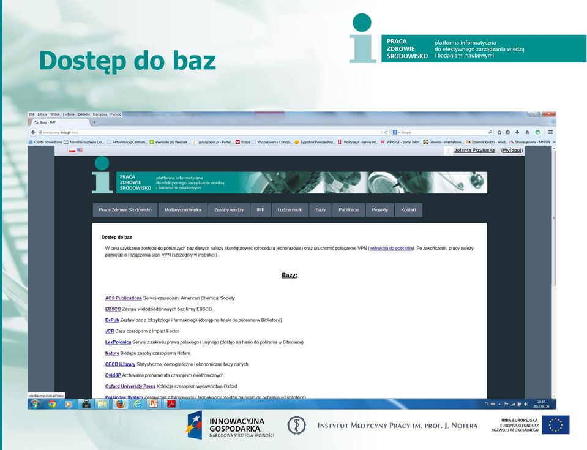Screen dimensions: 587x450
Task: Select the Bazy - IMP browser tab
Action: [x=60, y=122]
